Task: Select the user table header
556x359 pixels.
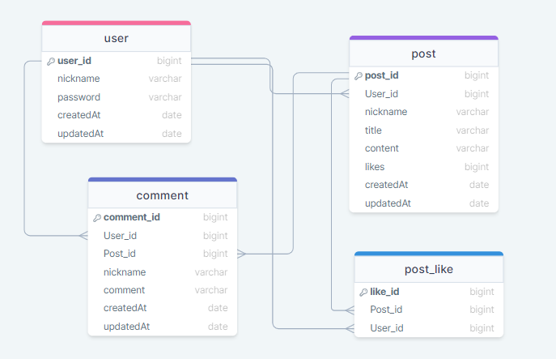Action: [117, 38]
